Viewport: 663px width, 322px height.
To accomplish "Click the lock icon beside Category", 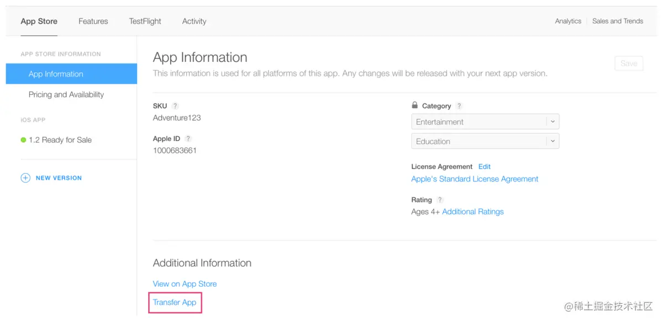I will (414, 105).
